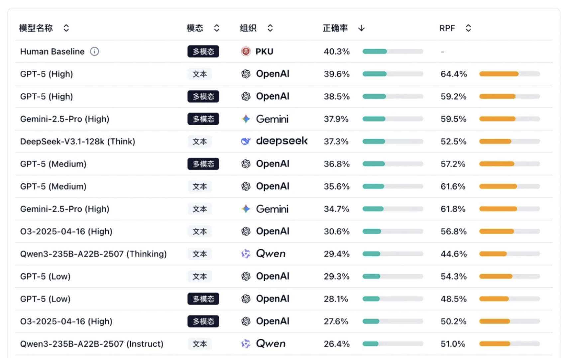
Task: Click the info icon beside Human Baseline
Action: click(x=95, y=51)
